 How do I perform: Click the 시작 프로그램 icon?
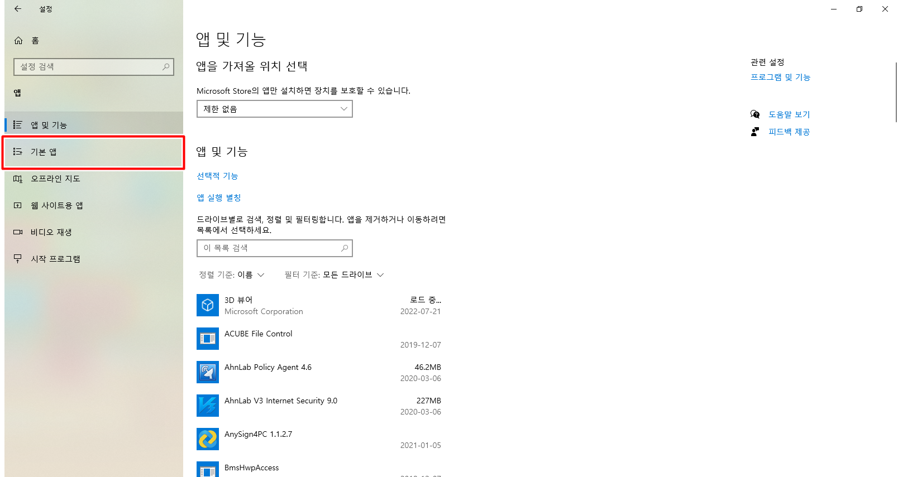[x=18, y=259]
